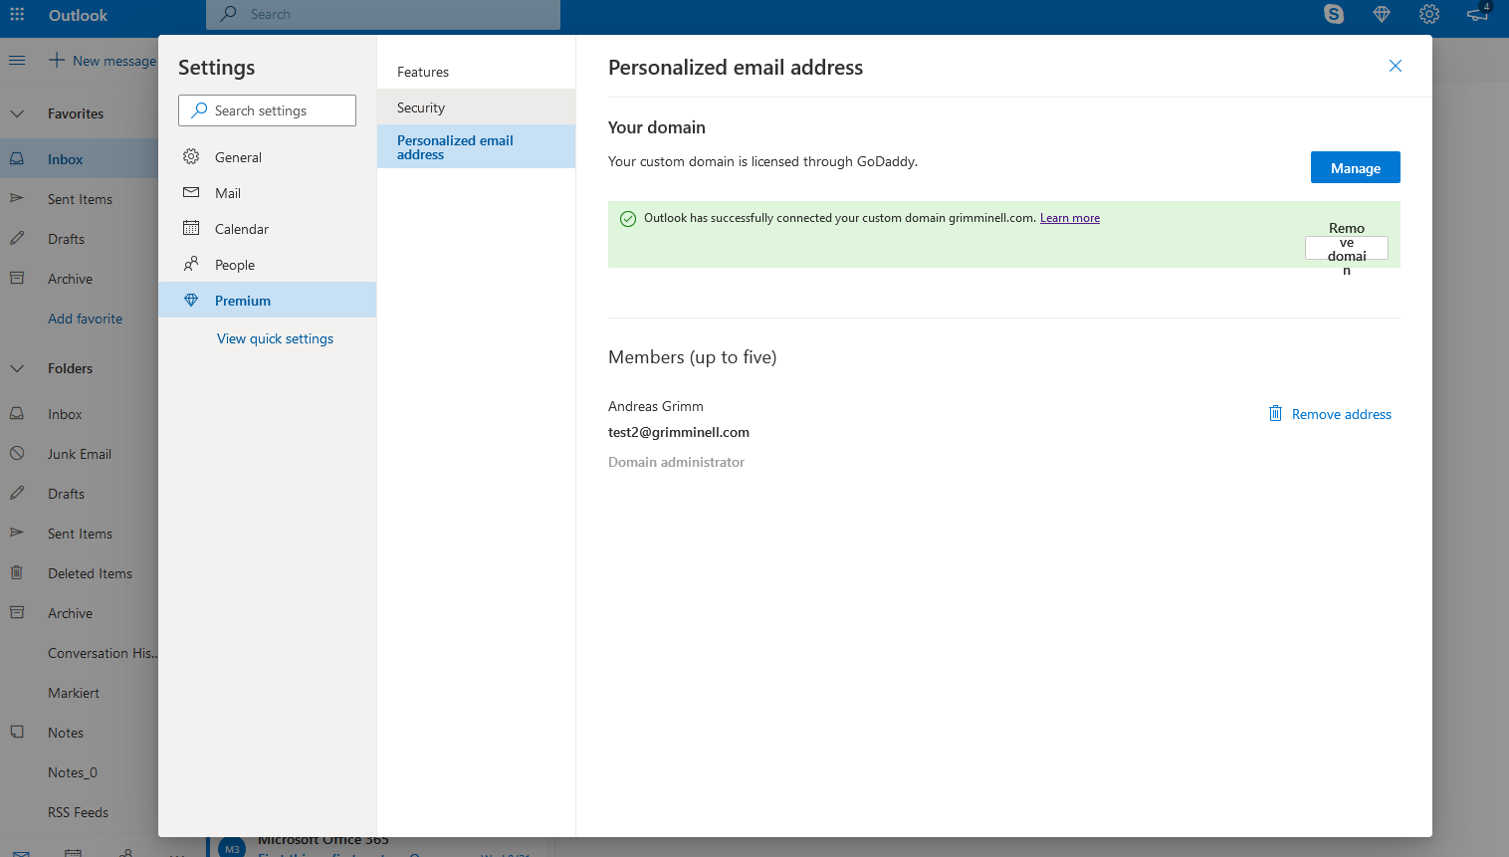This screenshot has height=857, width=1509.
Task: Open the settings gear in header
Action: coord(1429,14)
